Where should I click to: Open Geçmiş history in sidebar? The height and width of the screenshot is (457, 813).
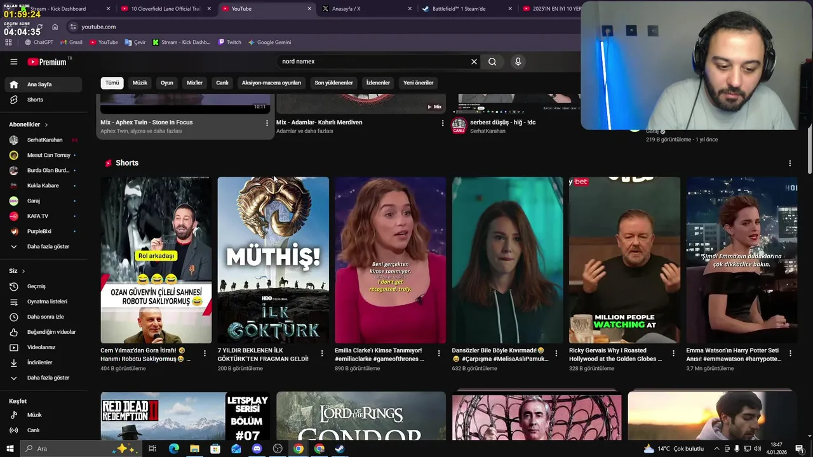coord(43,286)
